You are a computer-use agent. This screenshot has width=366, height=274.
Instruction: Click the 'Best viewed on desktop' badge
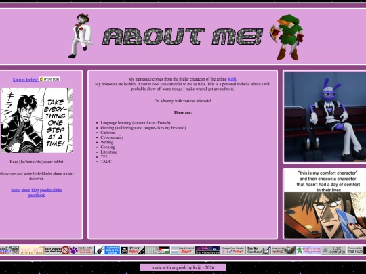pos(57,250)
